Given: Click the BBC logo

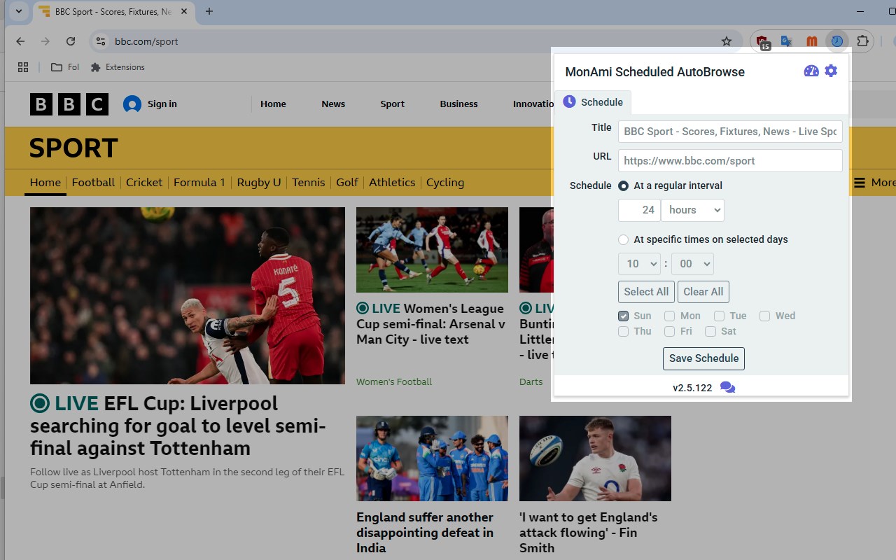Looking at the screenshot, I should [x=69, y=104].
